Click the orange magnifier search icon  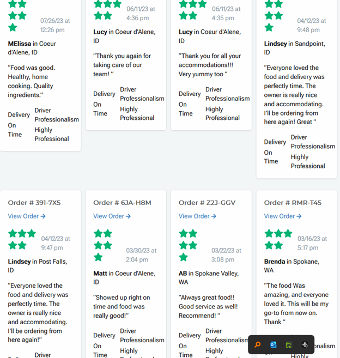(258, 344)
